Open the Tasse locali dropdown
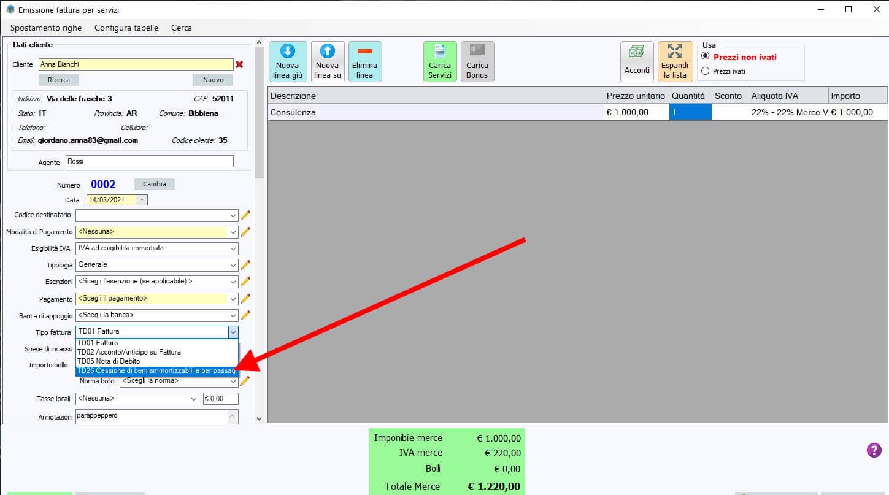The width and height of the screenshot is (889, 495). tap(194, 399)
